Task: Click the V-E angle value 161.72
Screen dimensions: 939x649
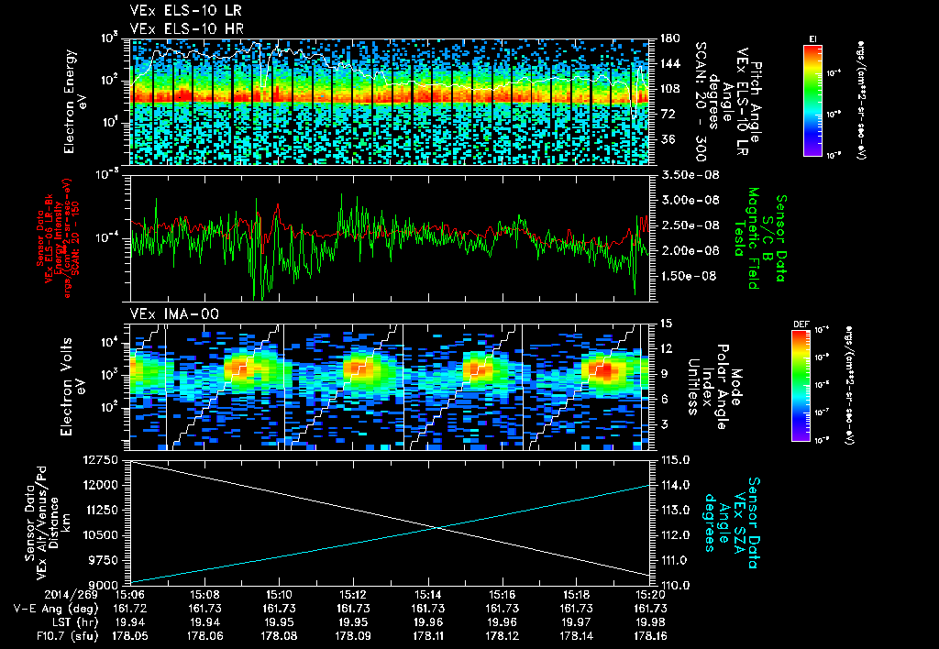Action: (x=130, y=609)
